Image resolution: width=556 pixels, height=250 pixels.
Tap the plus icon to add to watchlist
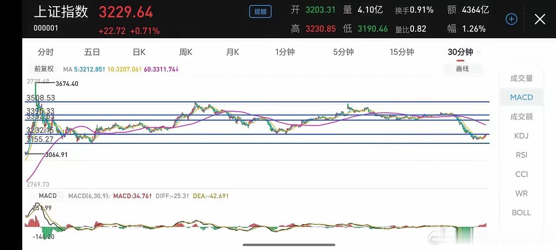pyautogui.click(x=512, y=19)
